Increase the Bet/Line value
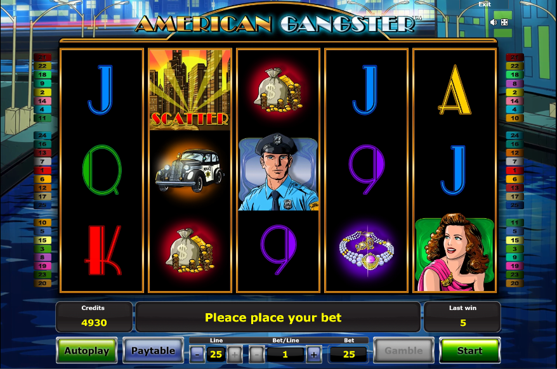The width and height of the screenshot is (557, 369). click(313, 354)
